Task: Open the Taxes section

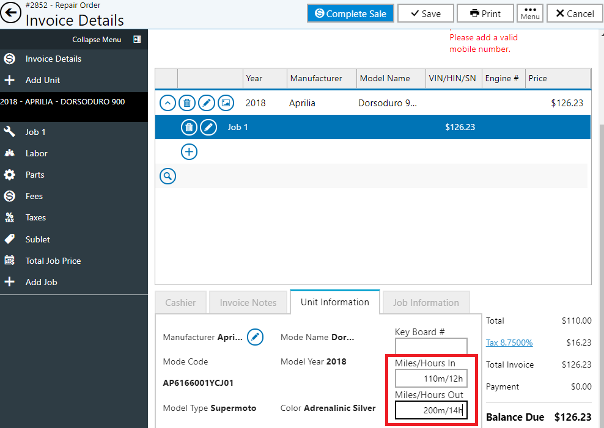Action: tap(35, 217)
